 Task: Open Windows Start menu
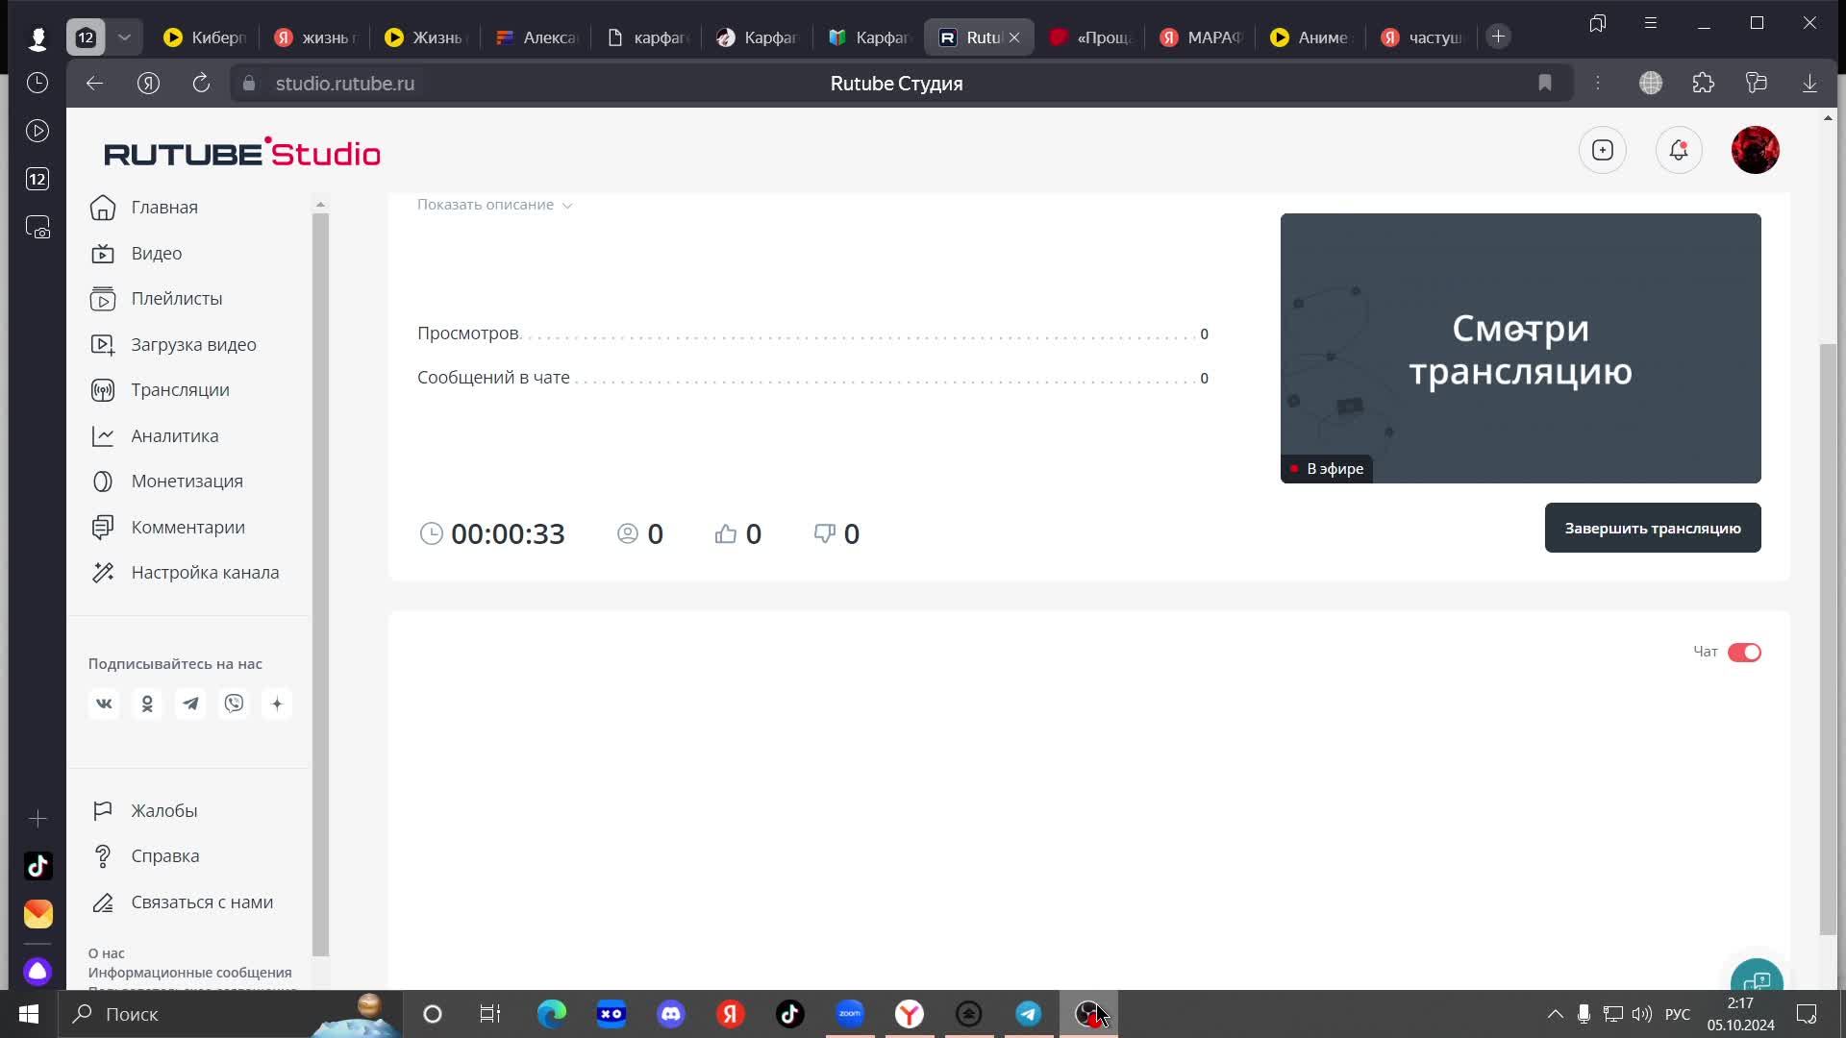[29, 1014]
